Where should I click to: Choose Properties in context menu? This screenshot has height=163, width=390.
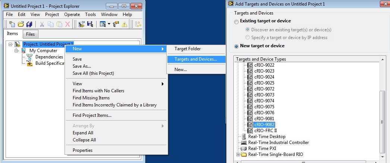coord(116,150)
